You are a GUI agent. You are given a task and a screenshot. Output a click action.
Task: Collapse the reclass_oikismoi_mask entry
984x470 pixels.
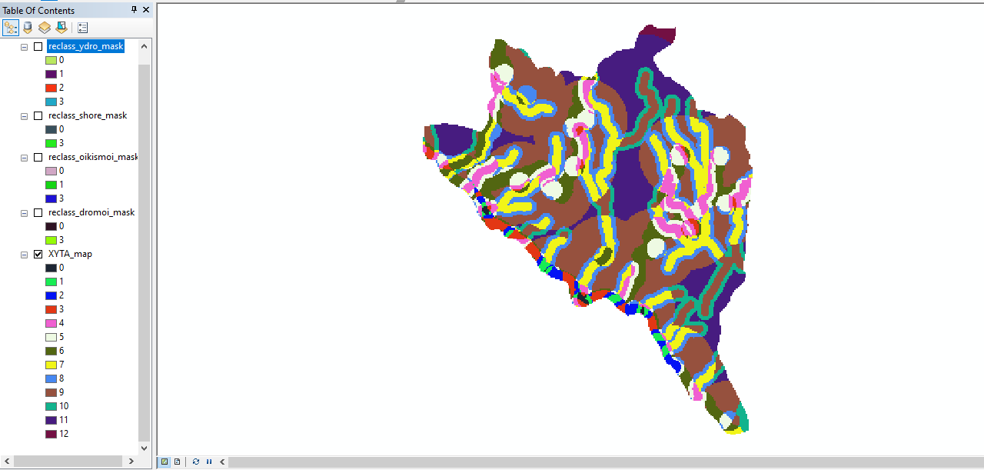pyautogui.click(x=24, y=157)
